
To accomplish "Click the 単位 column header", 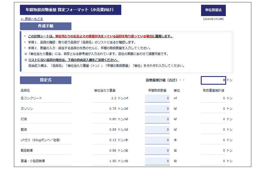I will (177, 90).
